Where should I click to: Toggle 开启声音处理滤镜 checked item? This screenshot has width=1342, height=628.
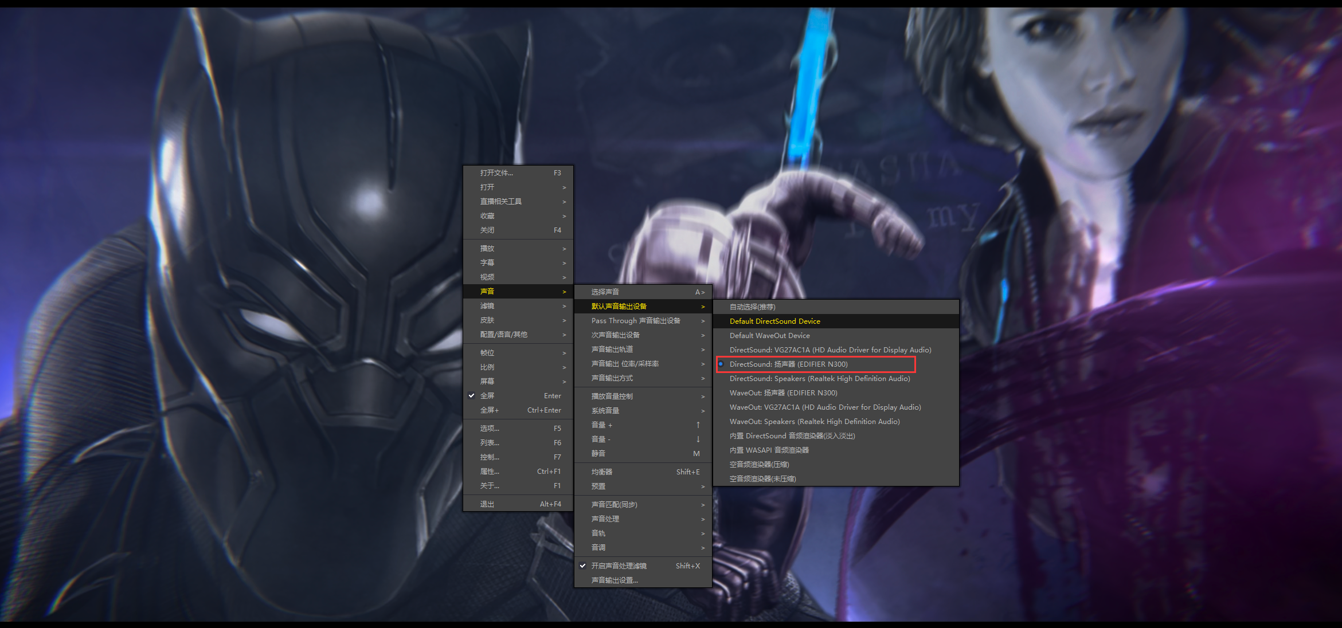click(x=619, y=566)
